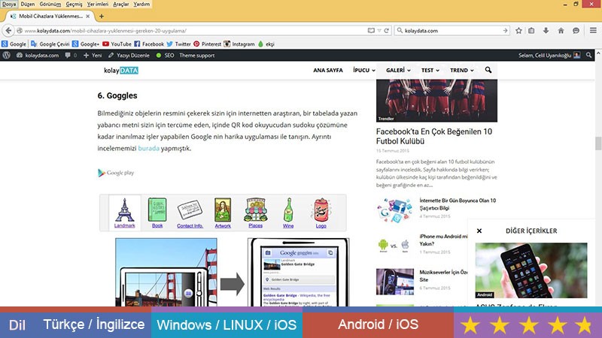Open the Araçlar menu

coord(121,5)
